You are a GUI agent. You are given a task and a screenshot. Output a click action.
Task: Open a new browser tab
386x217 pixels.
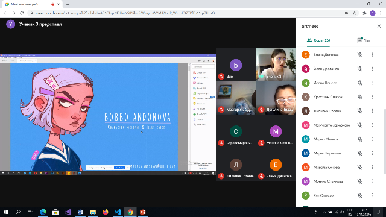(68, 4)
